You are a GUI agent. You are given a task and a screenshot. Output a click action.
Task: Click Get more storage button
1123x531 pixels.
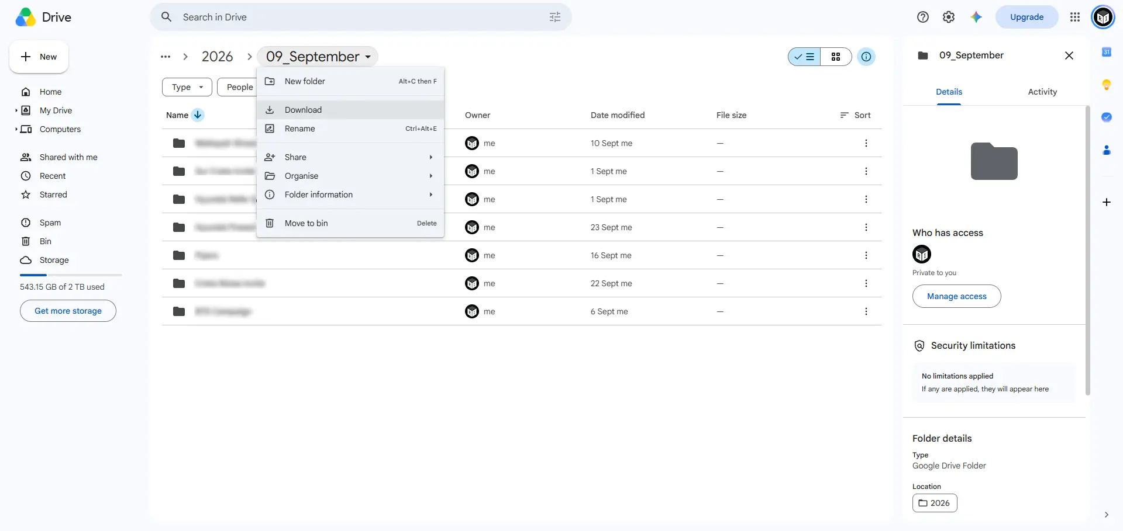coord(68,311)
